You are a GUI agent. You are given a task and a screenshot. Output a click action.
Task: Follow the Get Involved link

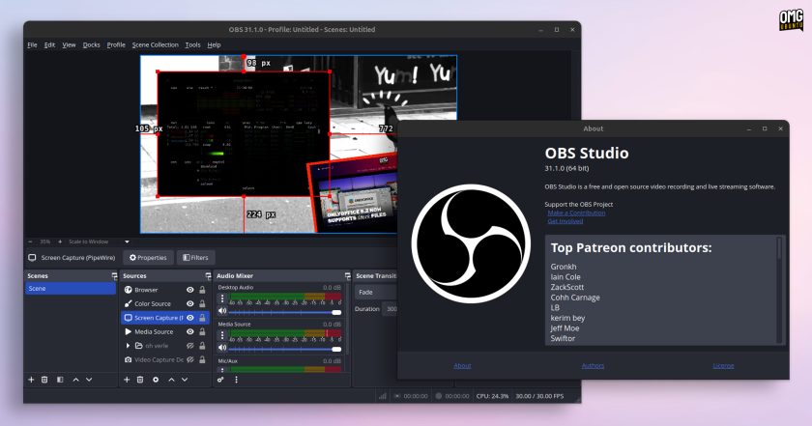[x=565, y=221]
